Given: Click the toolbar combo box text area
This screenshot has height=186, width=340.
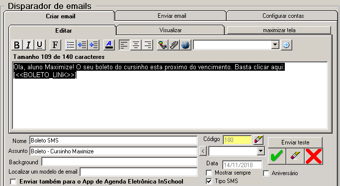Looking at the screenshot, I should (x=232, y=45).
